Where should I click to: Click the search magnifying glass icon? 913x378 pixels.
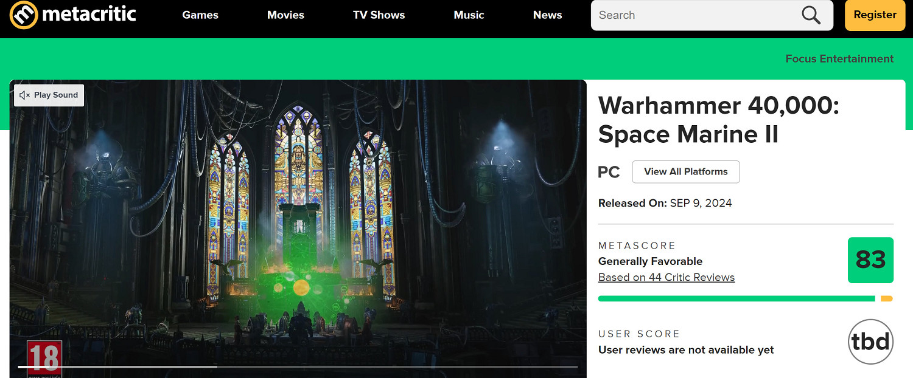(x=811, y=15)
